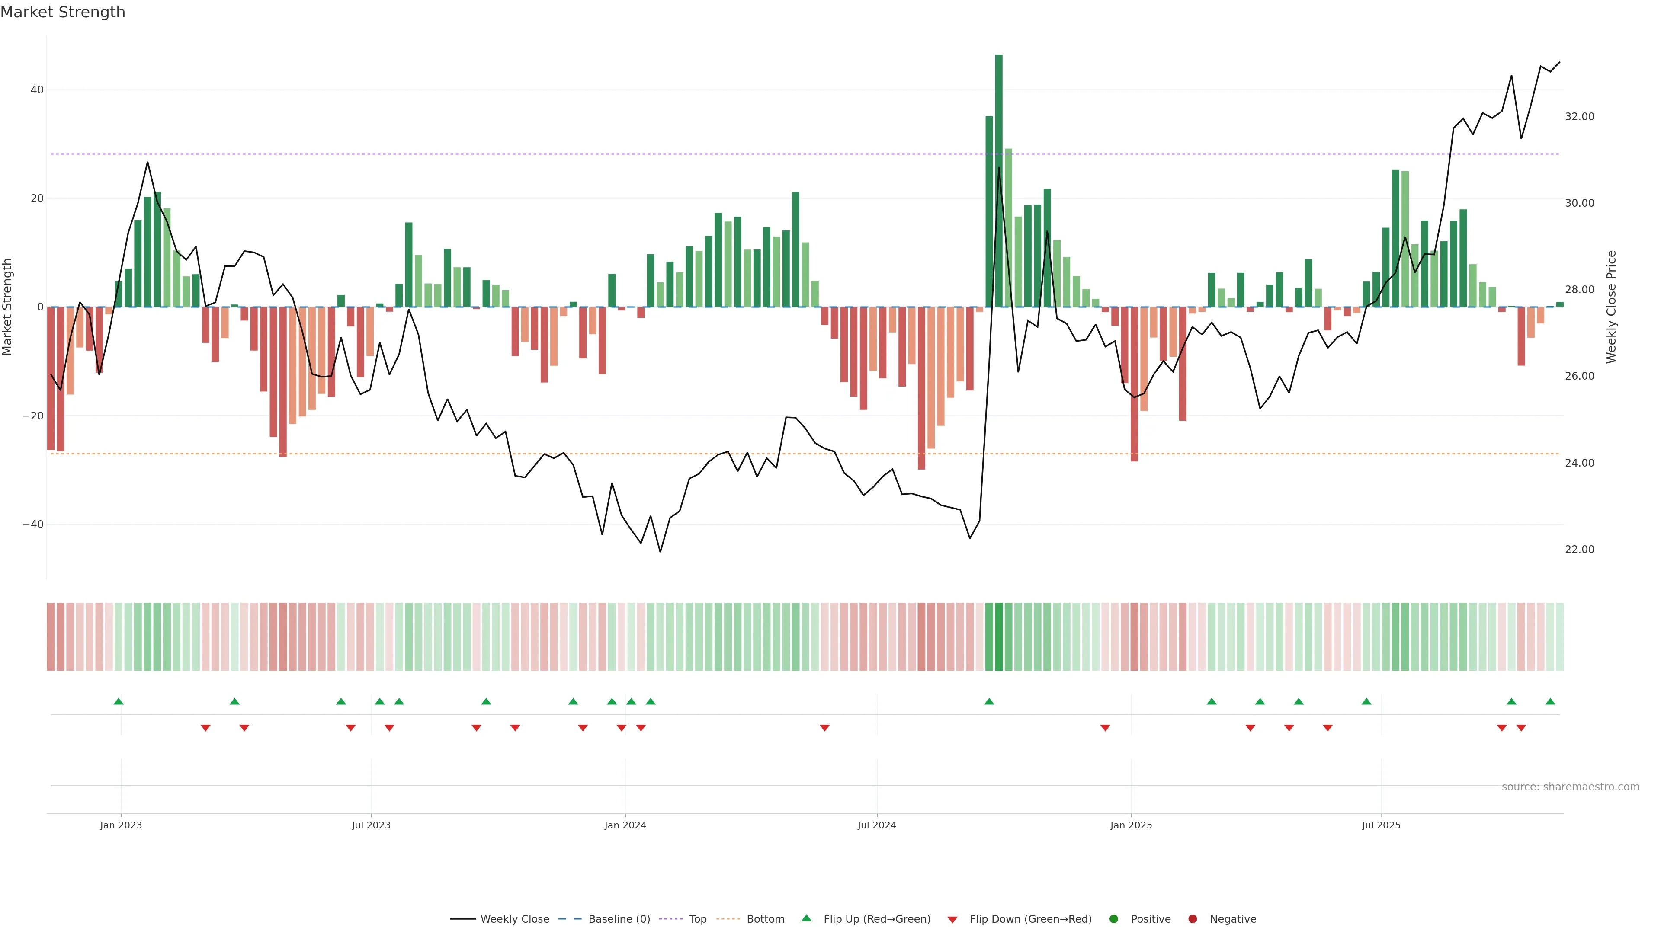The width and height of the screenshot is (1661, 934).
Task: Click the last red flip-down triangle marker
Action: point(1521,728)
